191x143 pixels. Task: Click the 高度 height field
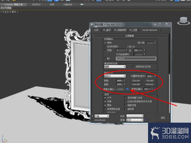click(120, 84)
